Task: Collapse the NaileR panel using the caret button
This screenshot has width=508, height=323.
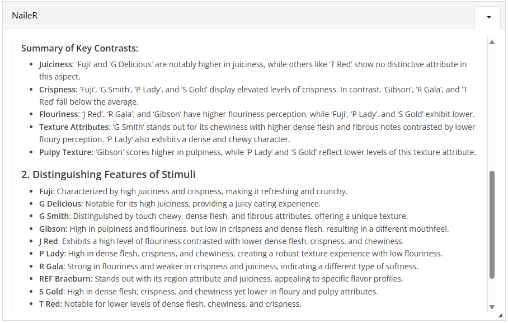Action: (489, 17)
